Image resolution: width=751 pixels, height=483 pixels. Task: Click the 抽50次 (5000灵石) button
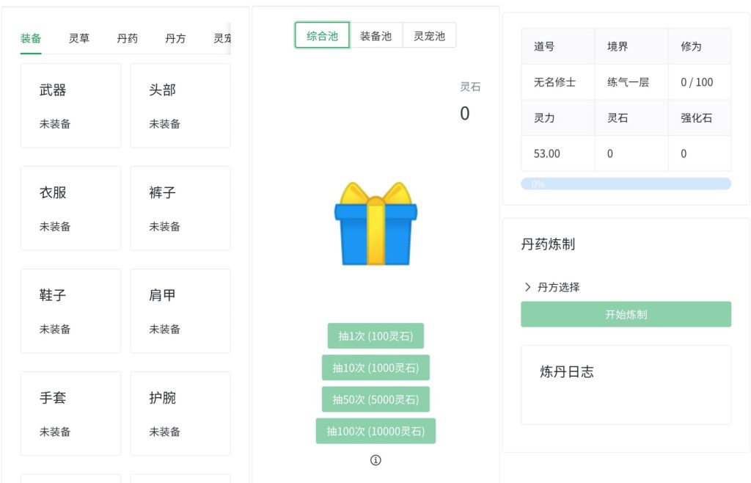tap(375, 399)
